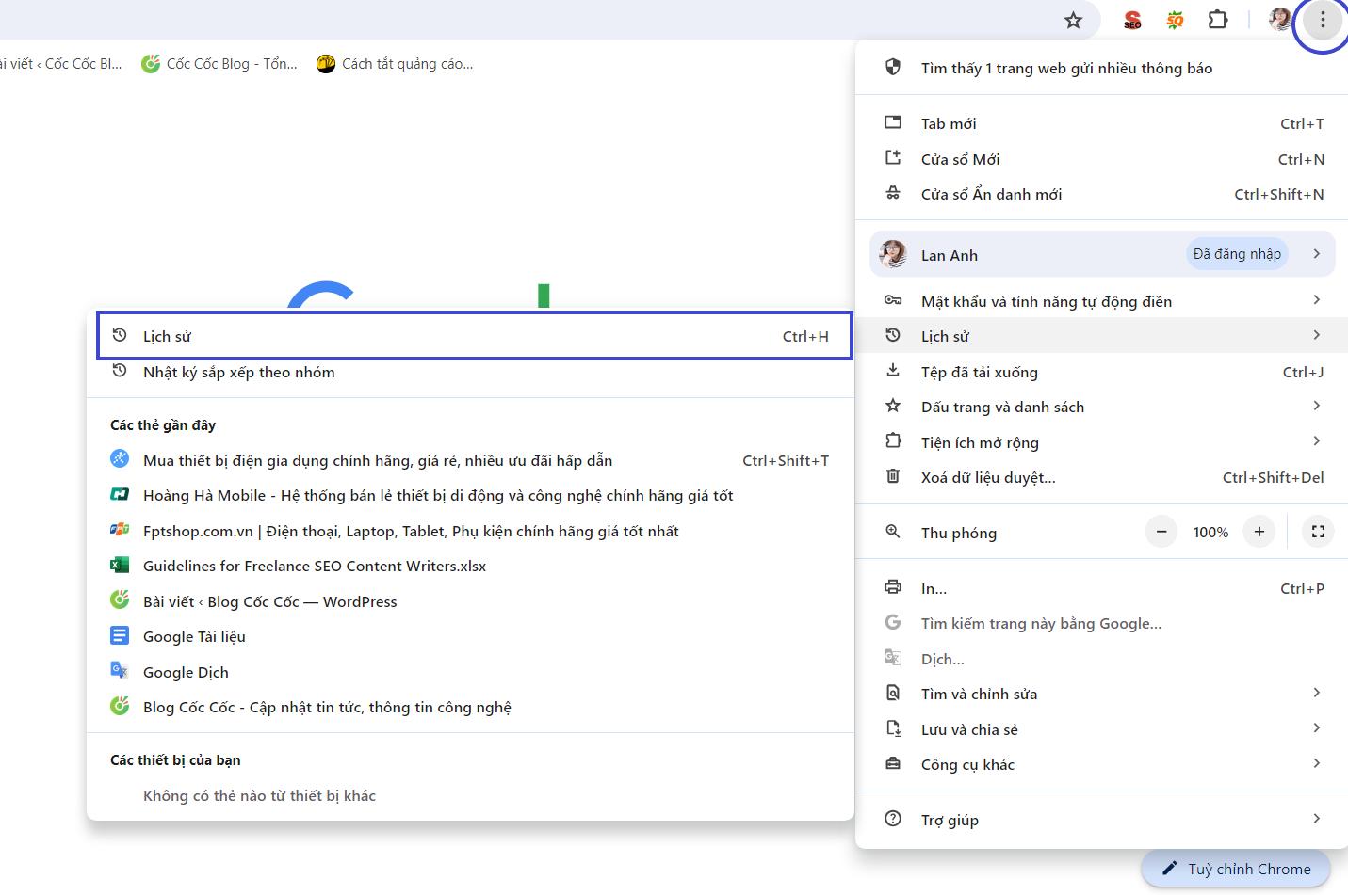The width and height of the screenshot is (1348, 895).
Task: Click the profile avatar in toolbar
Action: 1279,20
